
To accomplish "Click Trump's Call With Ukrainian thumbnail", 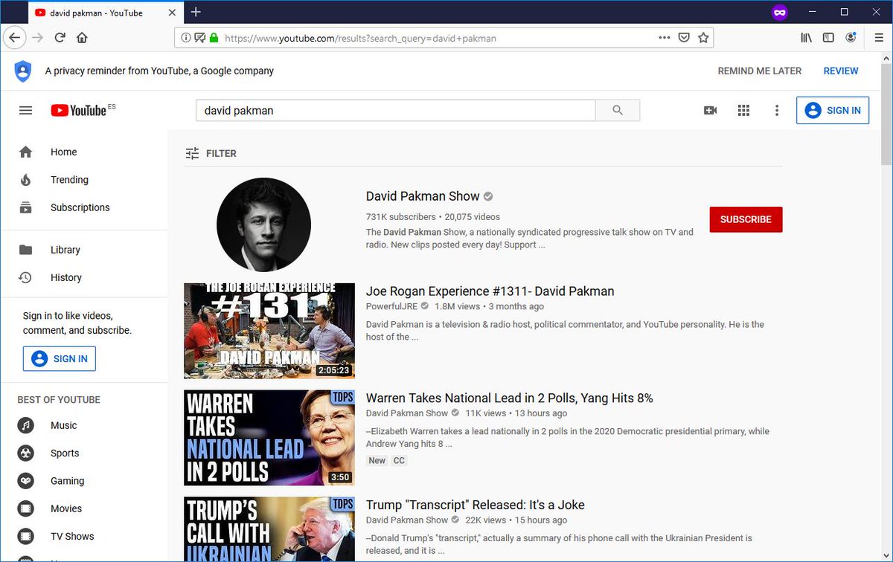I will coord(269,529).
